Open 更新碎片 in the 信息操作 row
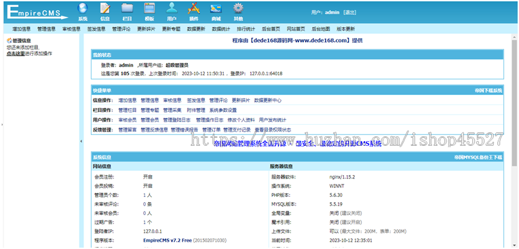The image size is (519, 249). click(x=241, y=100)
